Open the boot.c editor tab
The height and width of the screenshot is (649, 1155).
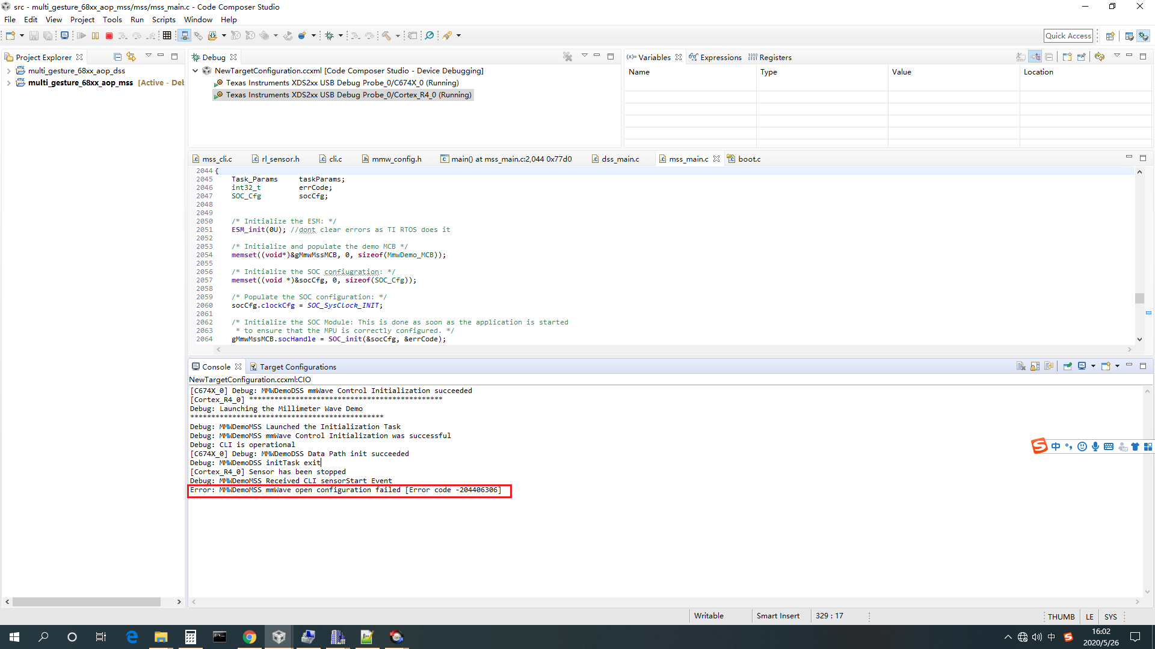click(x=744, y=159)
